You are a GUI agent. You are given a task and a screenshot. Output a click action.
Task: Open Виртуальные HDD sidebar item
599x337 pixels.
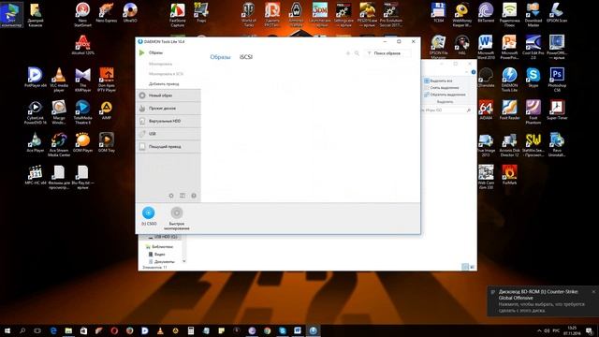click(x=168, y=121)
